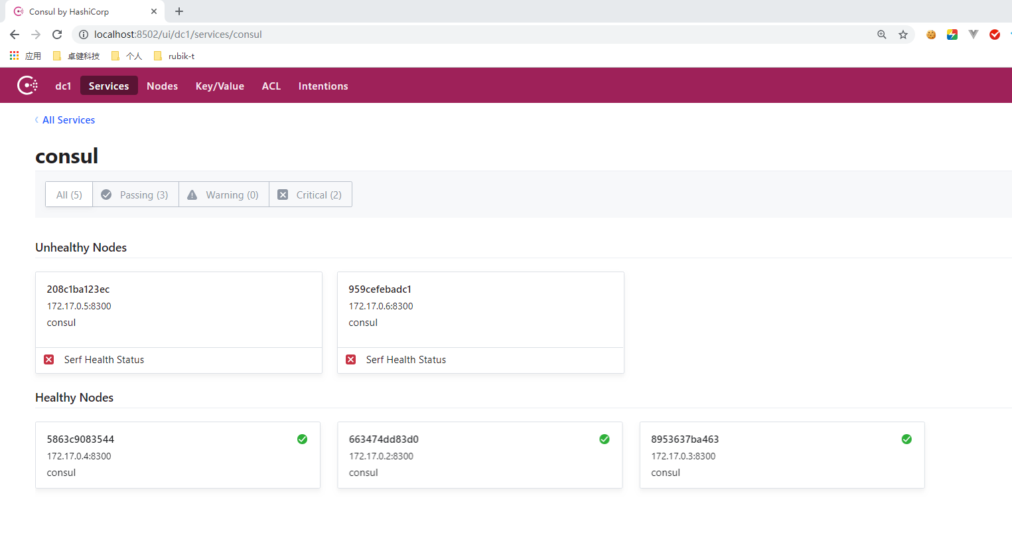Screen dimensions: 1012x551
Task: Bookmark this page with the star icon
Action: point(903,35)
